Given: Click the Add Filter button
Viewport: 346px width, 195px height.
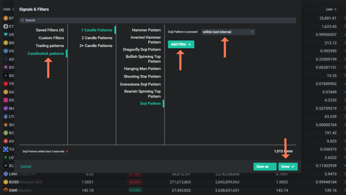Looking at the screenshot, I should [x=181, y=44].
